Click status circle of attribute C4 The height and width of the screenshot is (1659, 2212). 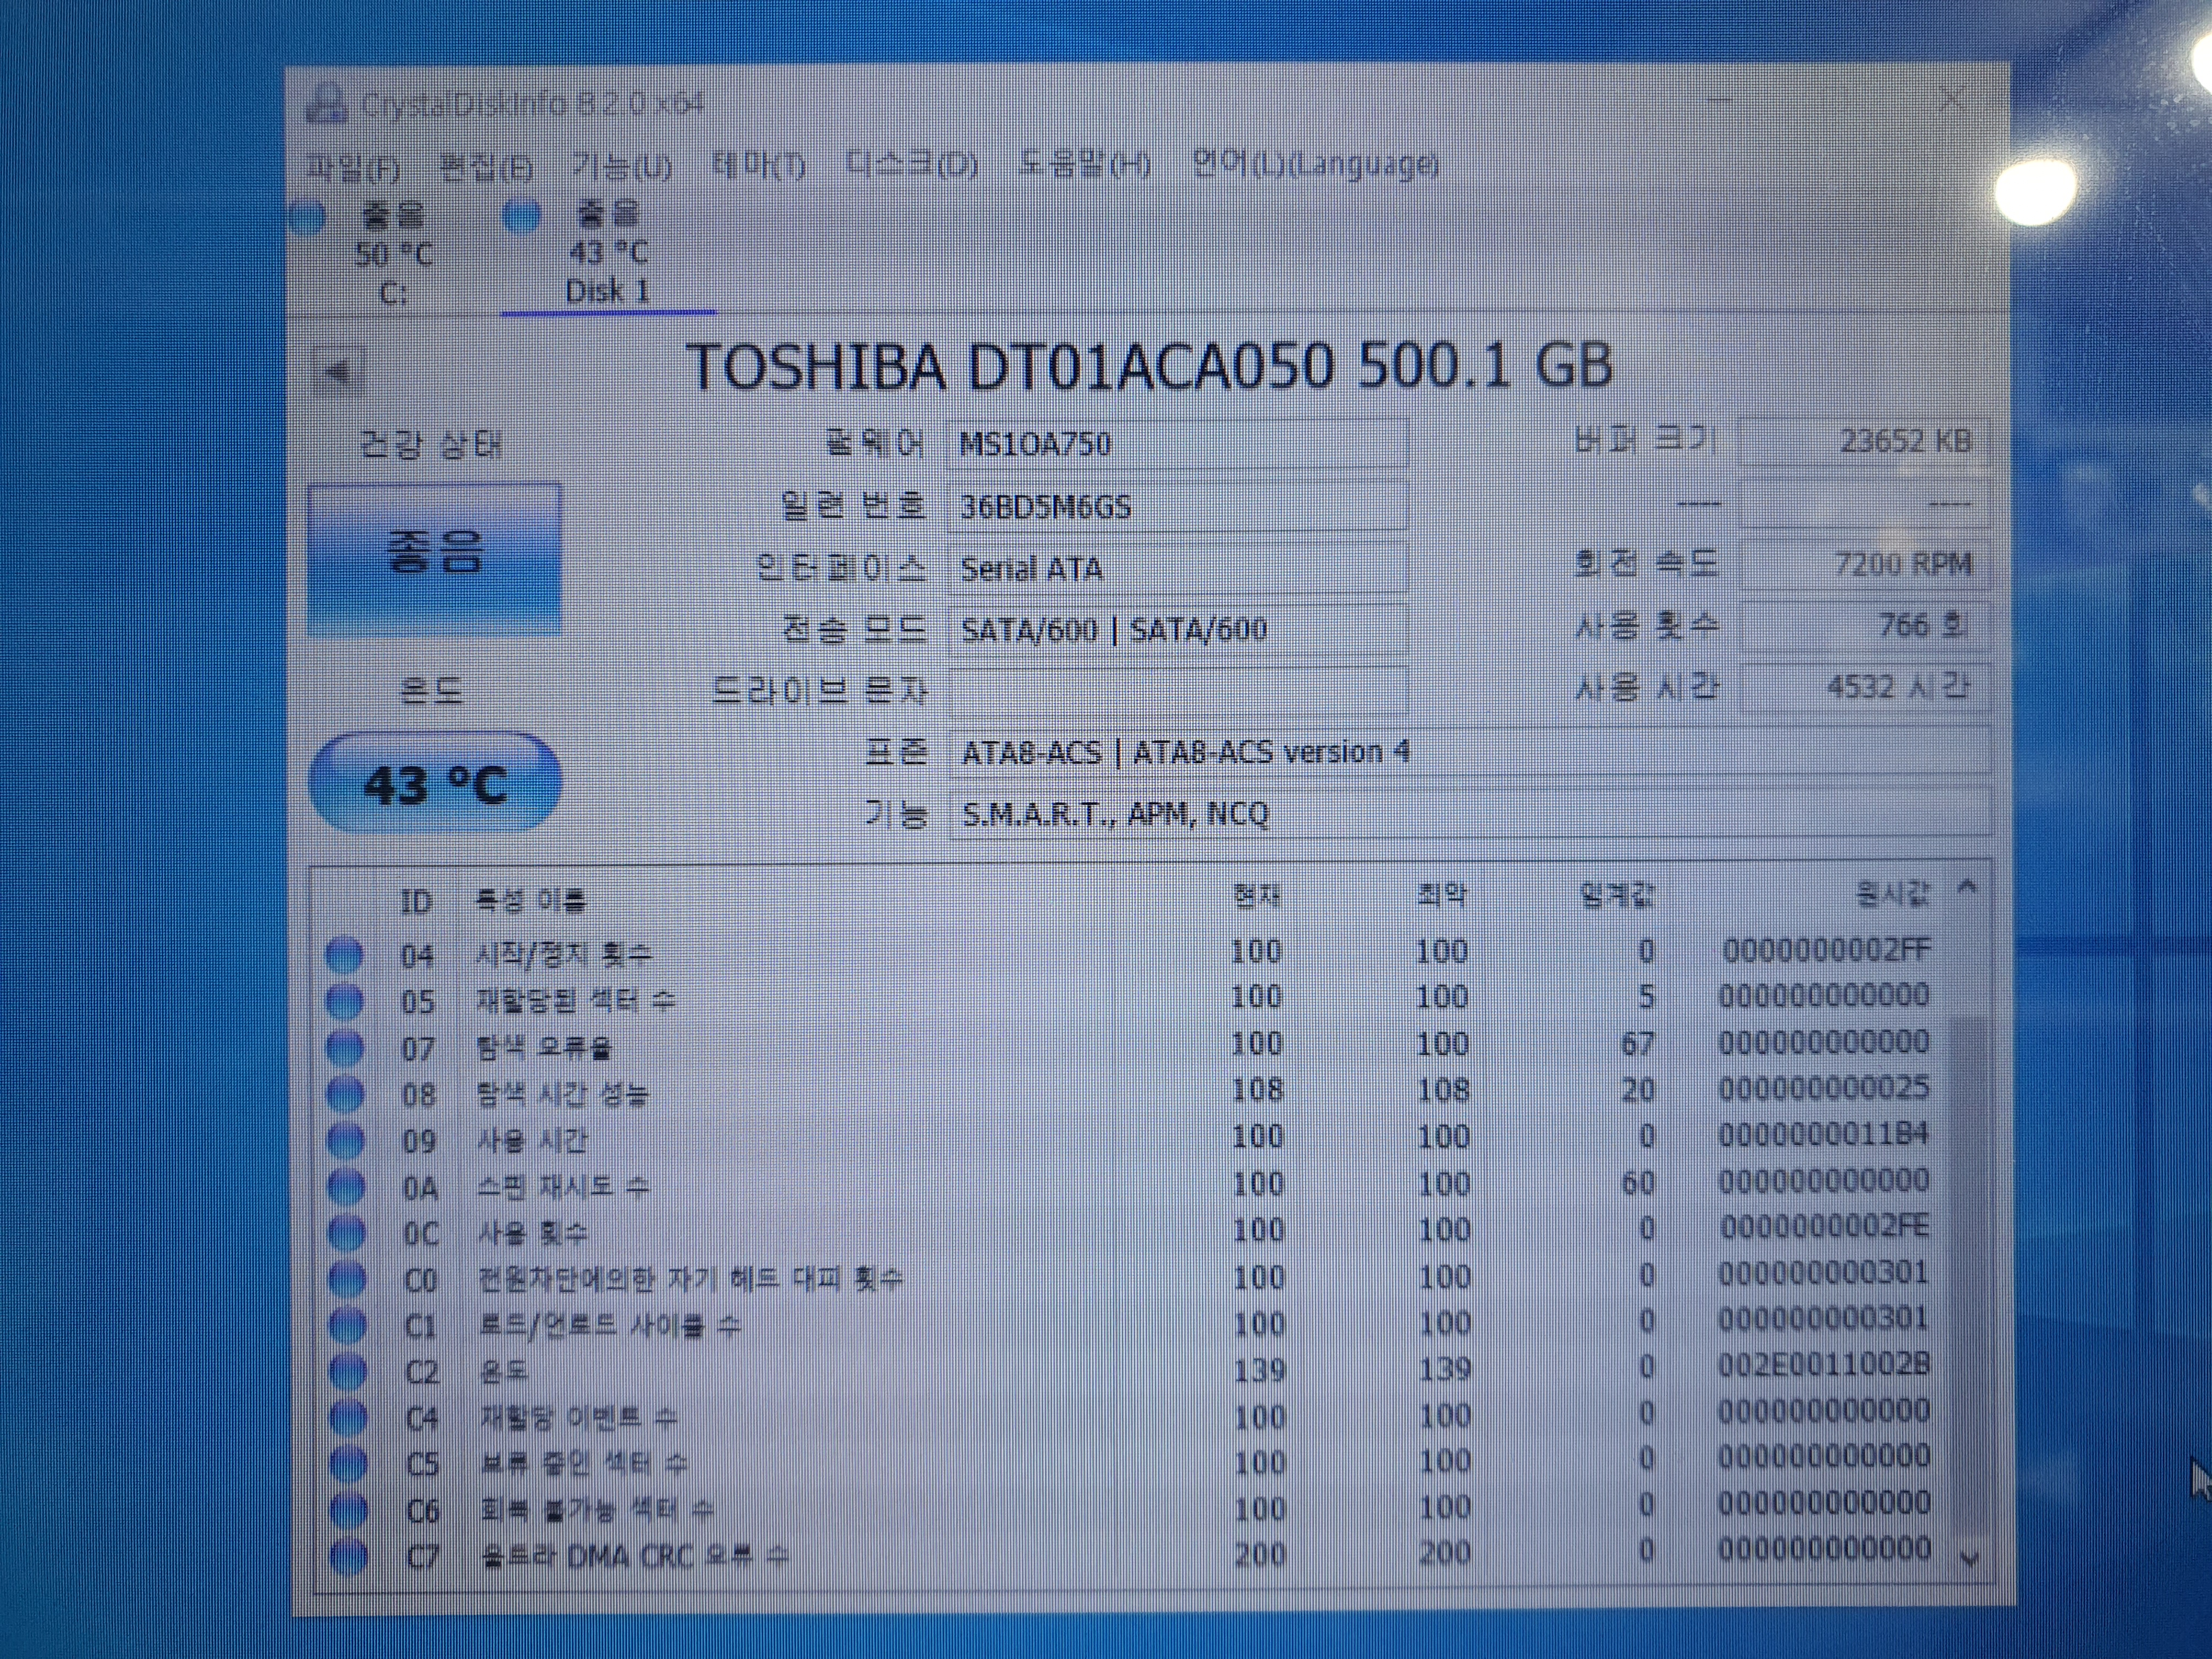(x=348, y=1418)
